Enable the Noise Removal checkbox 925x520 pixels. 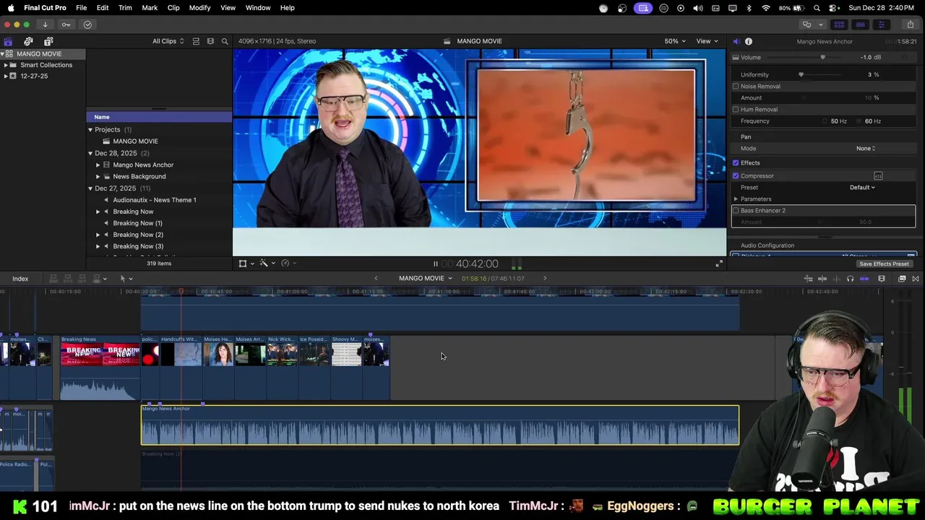click(x=736, y=86)
